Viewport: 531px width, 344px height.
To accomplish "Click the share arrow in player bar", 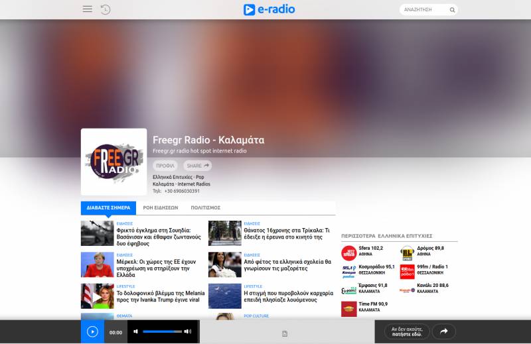I will click(x=444, y=331).
